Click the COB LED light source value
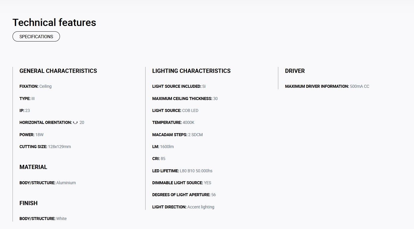Viewport: 414px width, 229px height. pyautogui.click(x=190, y=110)
